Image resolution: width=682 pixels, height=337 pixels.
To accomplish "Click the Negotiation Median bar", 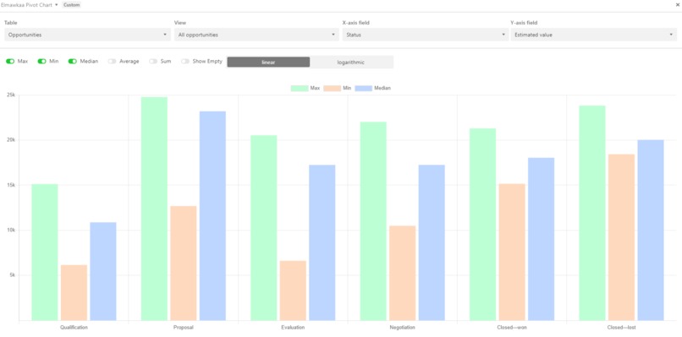I will (x=432, y=242).
